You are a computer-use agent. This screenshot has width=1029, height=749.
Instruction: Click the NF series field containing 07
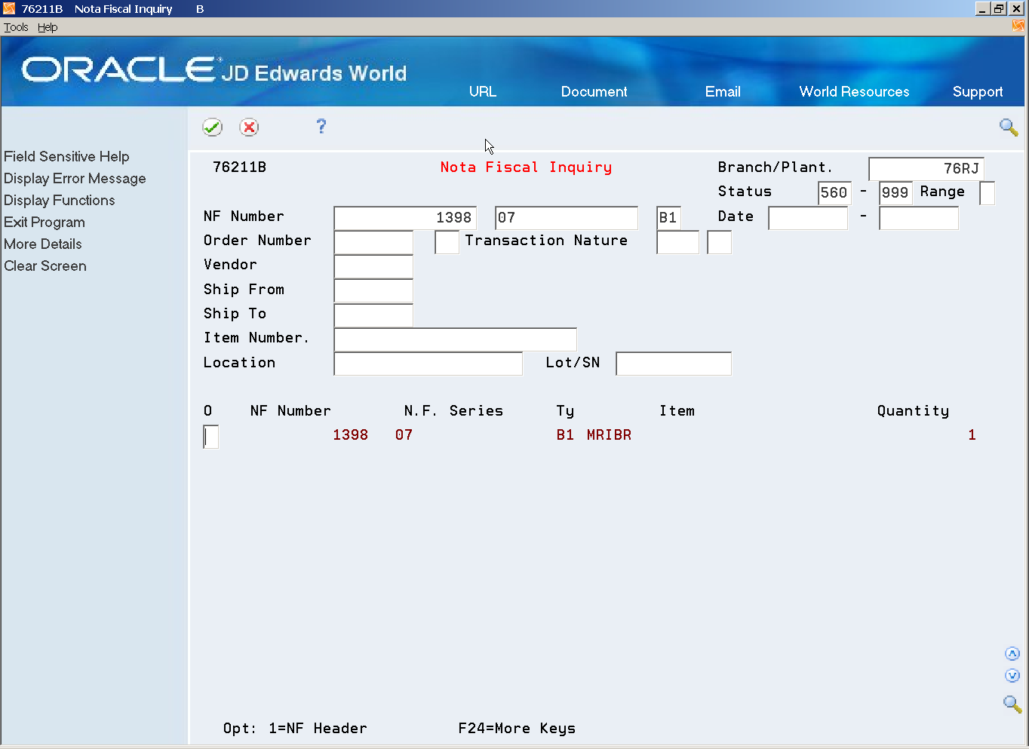pos(567,218)
